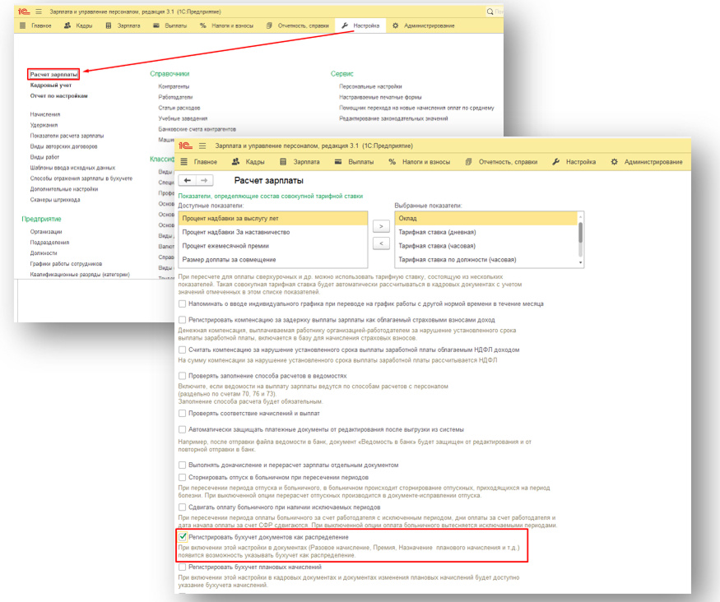This screenshot has width=720, height=602.
Task: Open Кадры section in front window
Action: tap(248, 162)
